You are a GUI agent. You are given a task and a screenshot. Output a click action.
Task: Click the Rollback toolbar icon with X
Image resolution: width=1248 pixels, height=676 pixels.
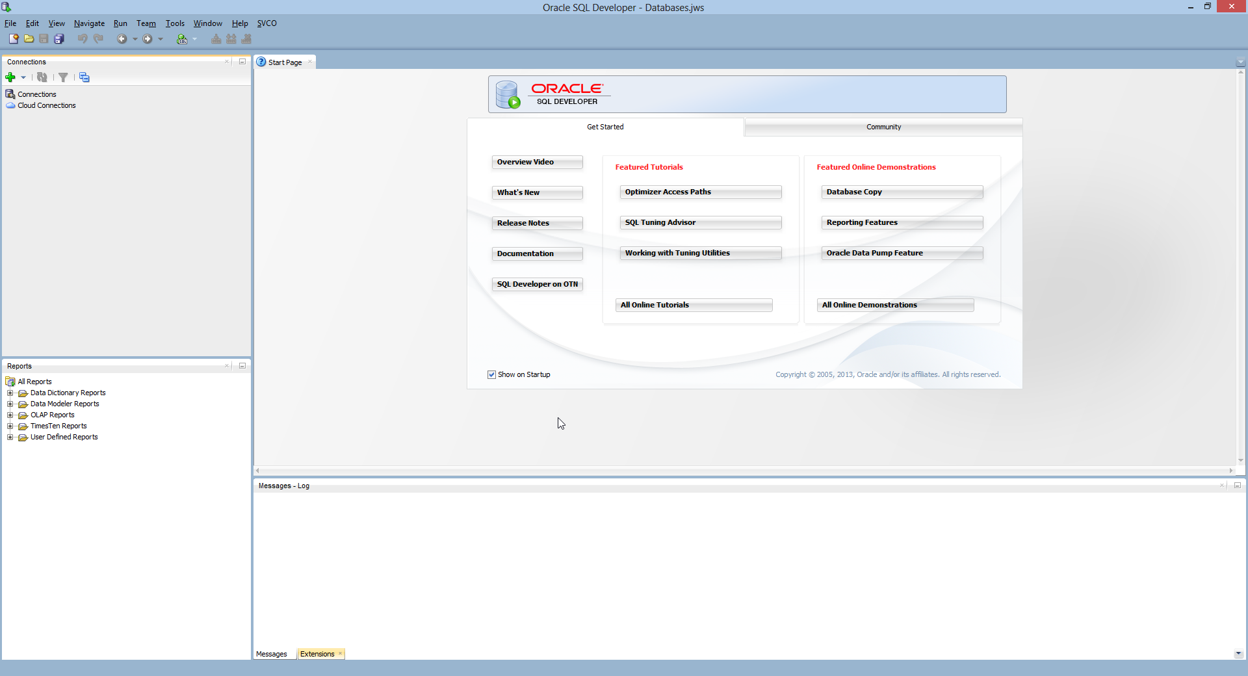pyautogui.click(x=246, y=39)
